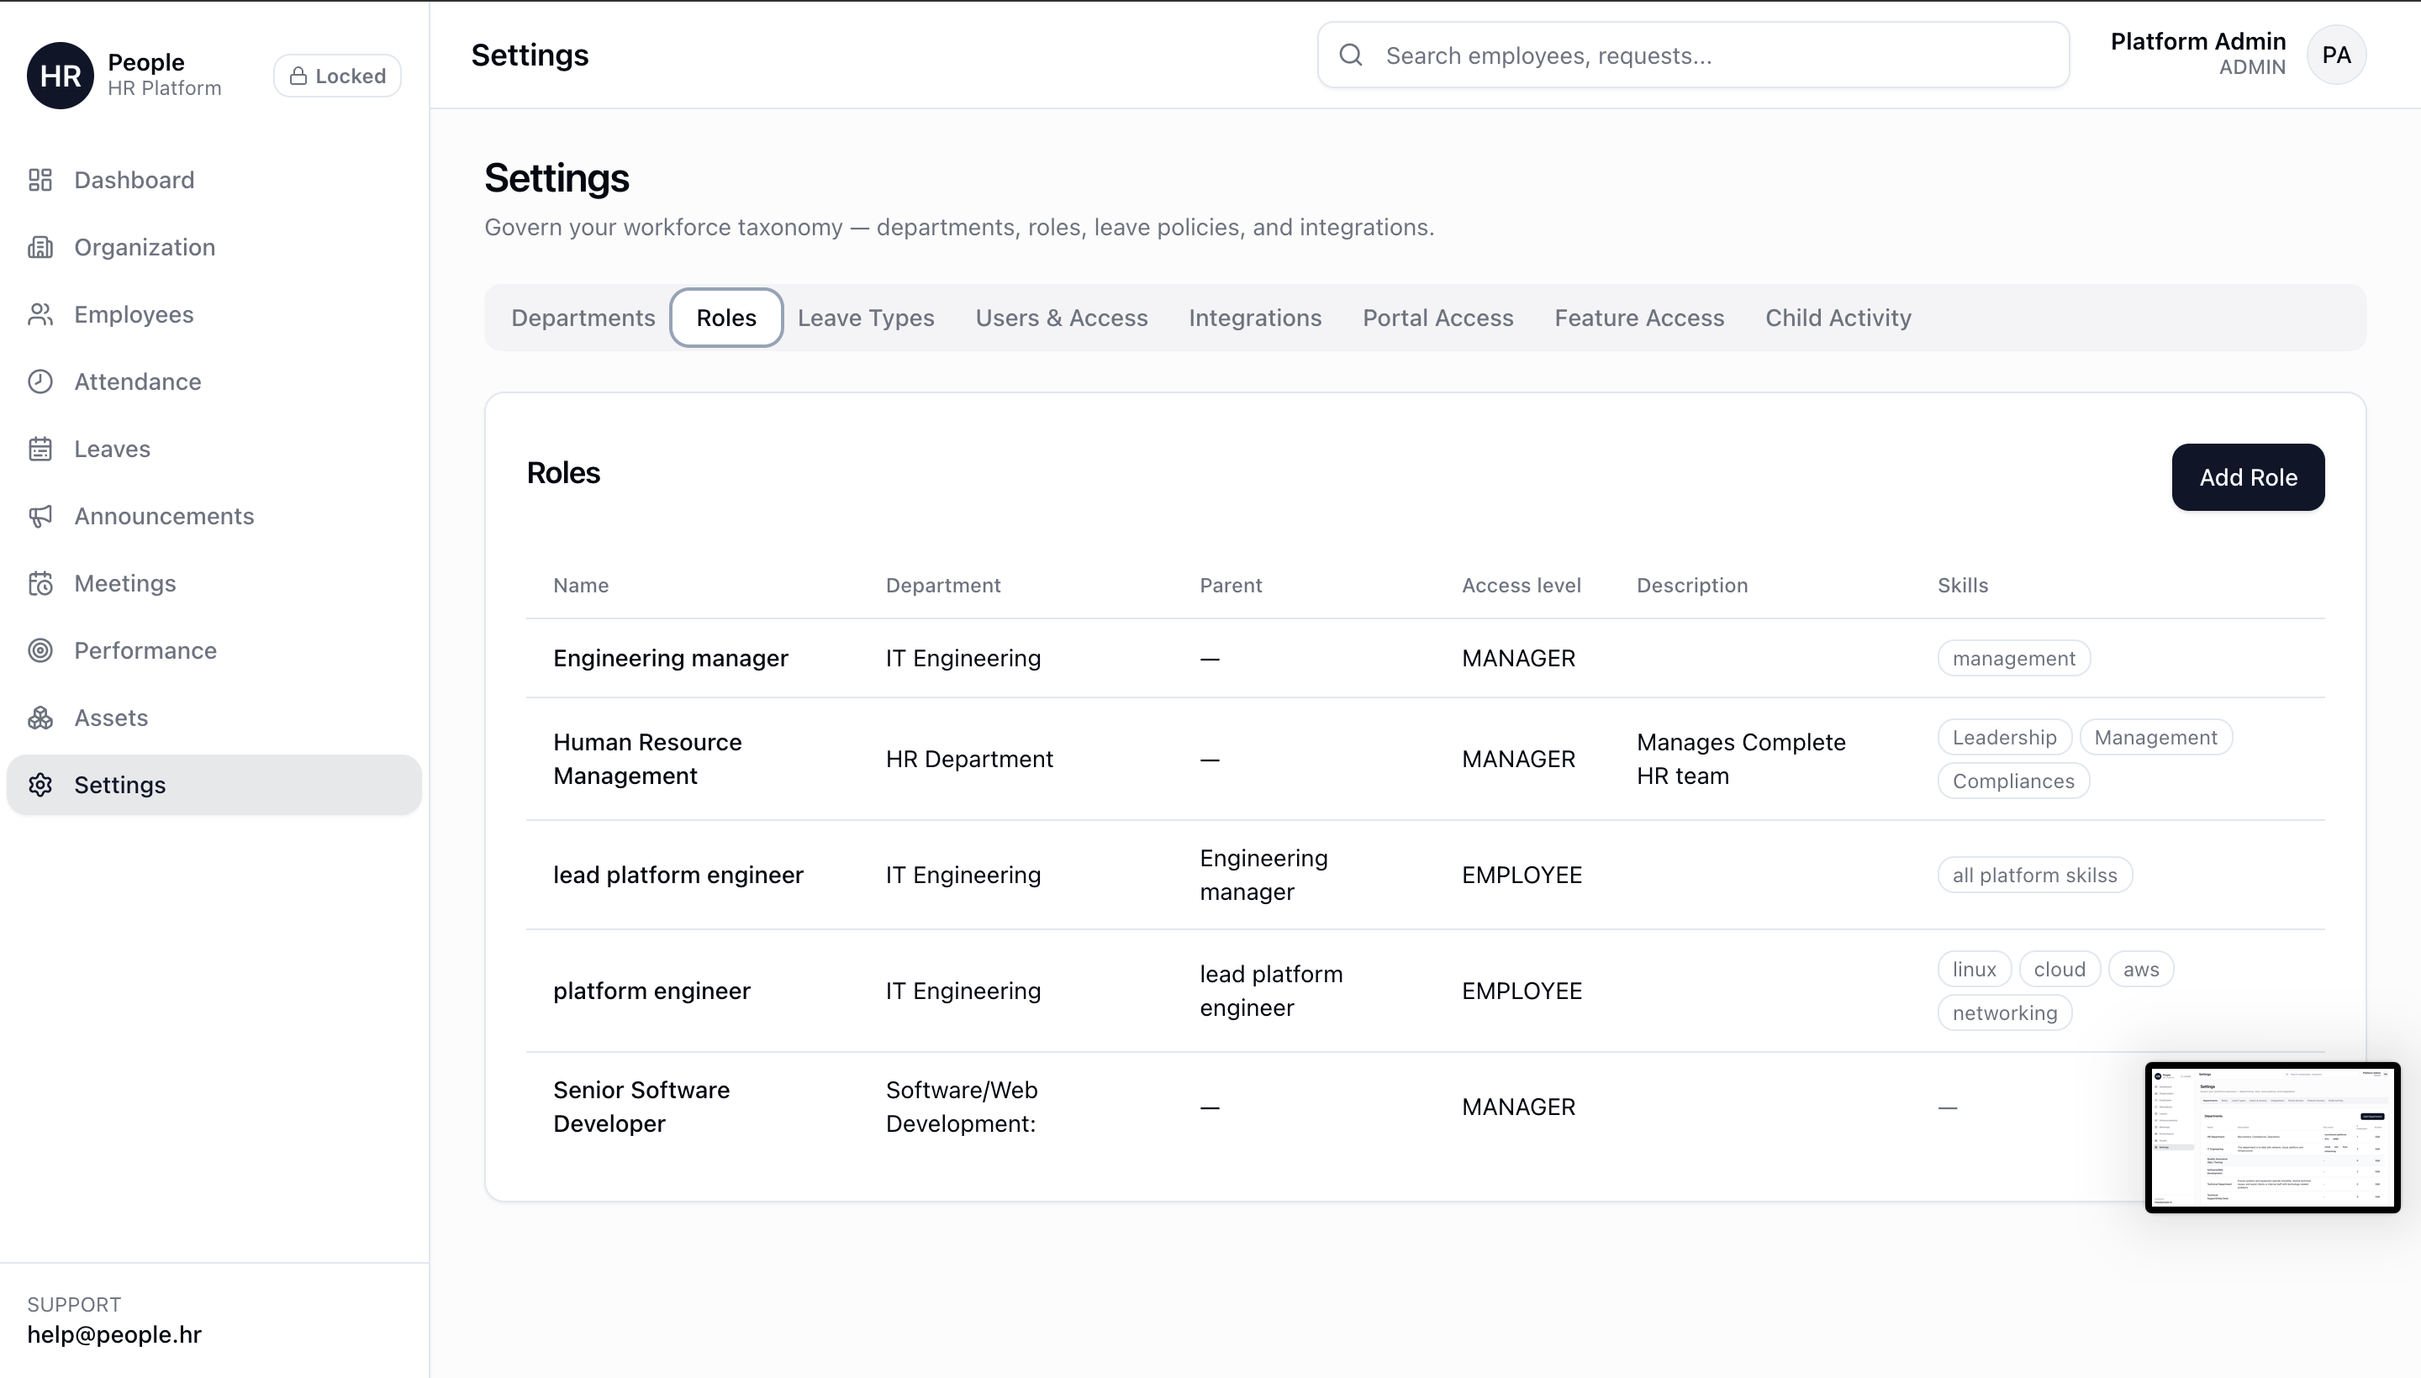Click the Organization building icon
This screenshot has width=2421, height=1378.
click(x=40, y=247)
